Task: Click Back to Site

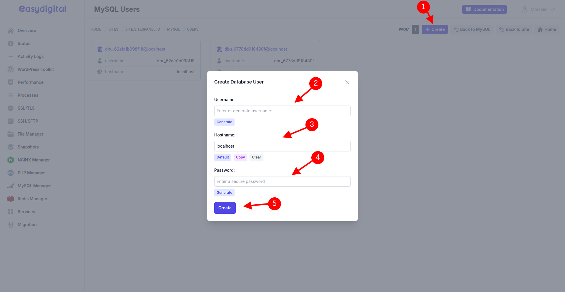Action: click(x=514, y=29)
